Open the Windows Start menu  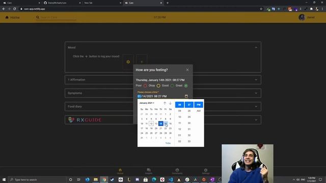4,179
